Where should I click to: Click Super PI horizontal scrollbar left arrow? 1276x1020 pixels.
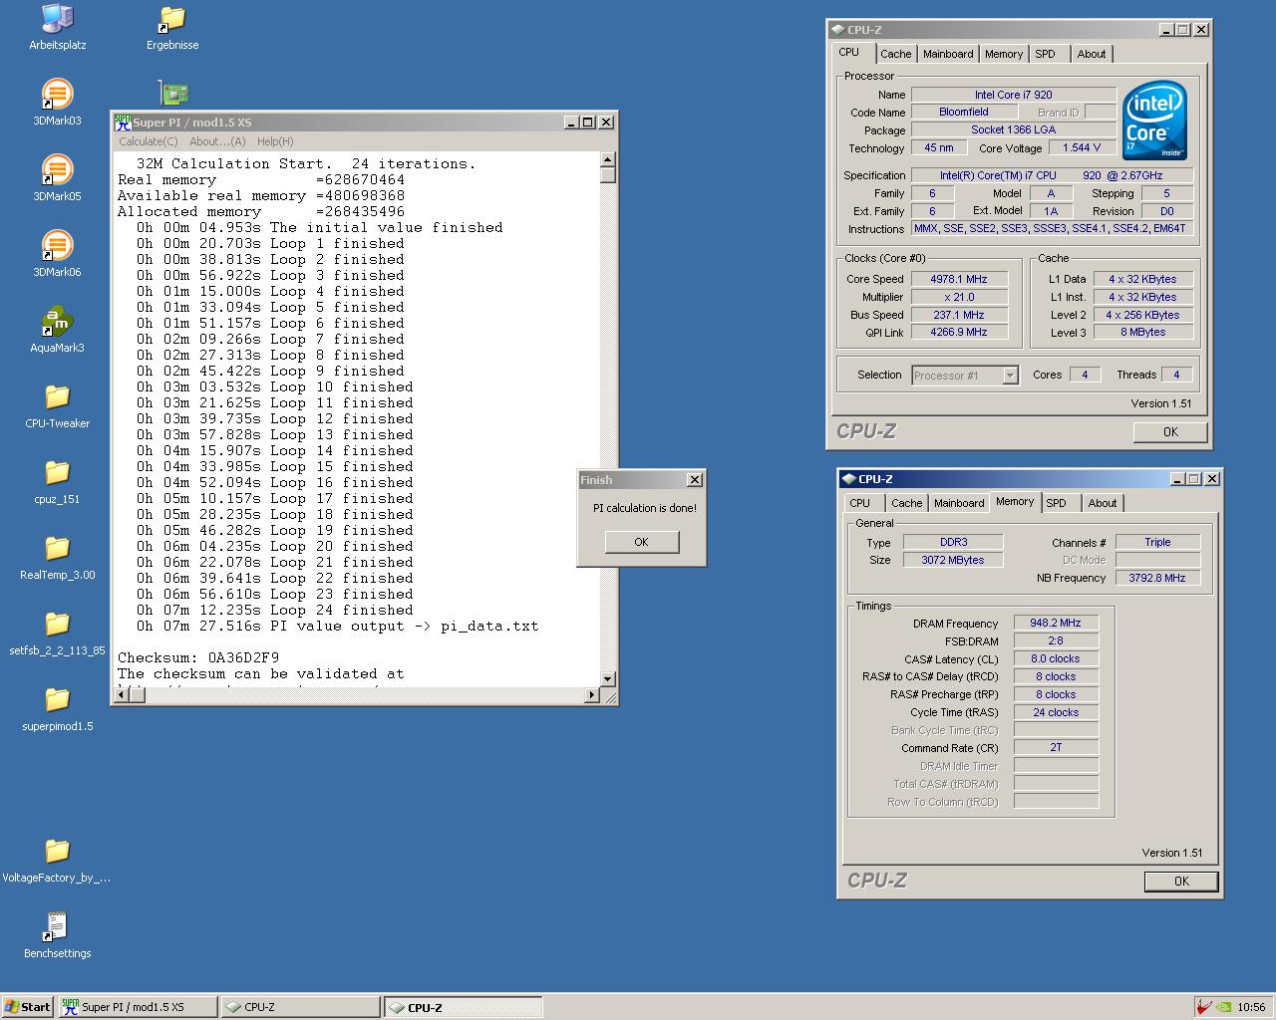(121, 694)
